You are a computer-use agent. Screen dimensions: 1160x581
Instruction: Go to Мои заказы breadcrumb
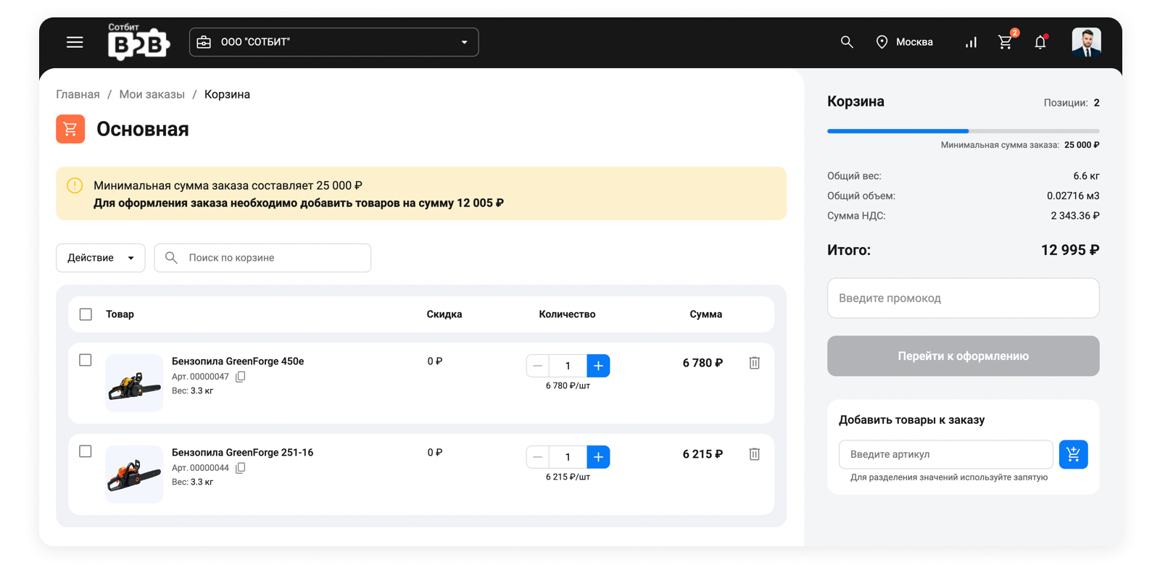(152, 94)
